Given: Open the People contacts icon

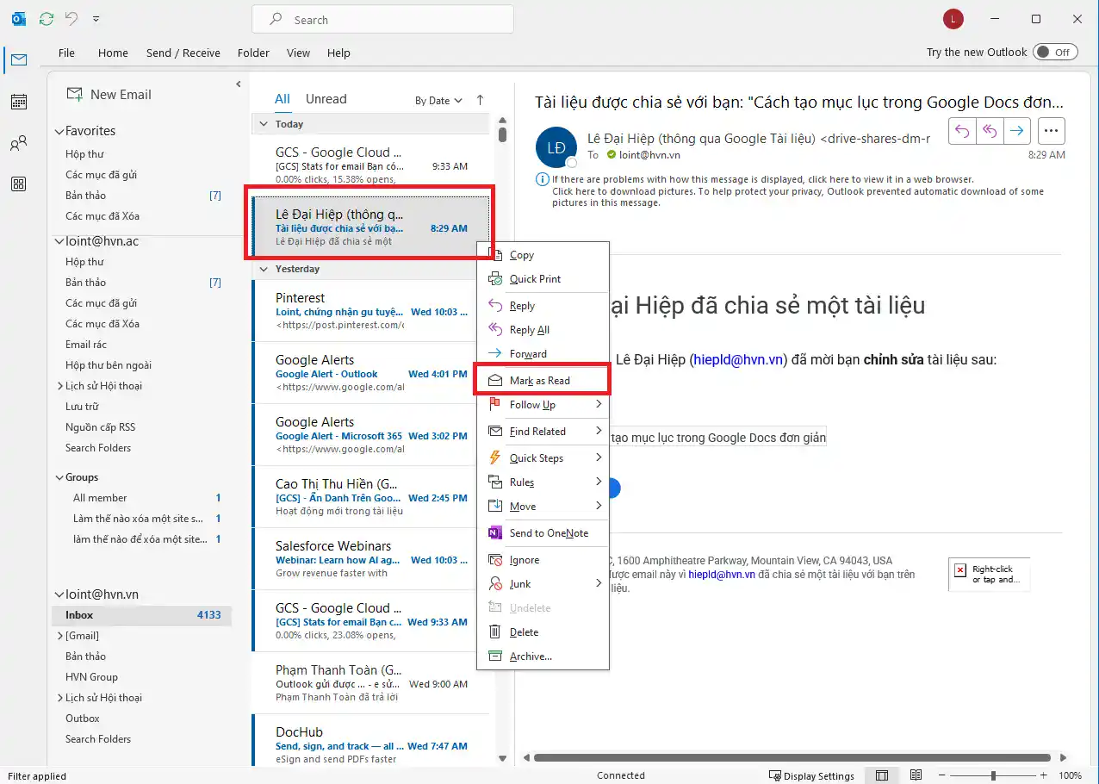Looking at the screenshot, I should coord(18,144).
